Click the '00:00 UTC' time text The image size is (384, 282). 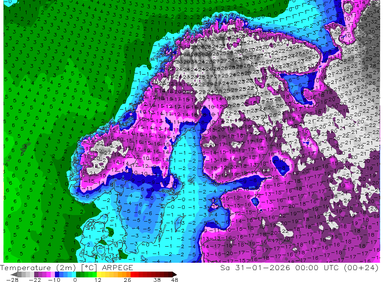[318, 267]
